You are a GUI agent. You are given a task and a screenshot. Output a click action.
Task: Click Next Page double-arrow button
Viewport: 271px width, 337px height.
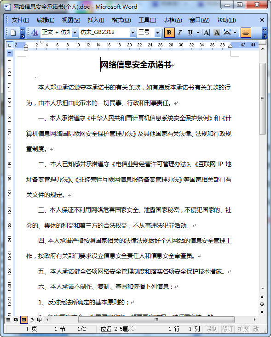pyautogui.click(x=262, y=312)
